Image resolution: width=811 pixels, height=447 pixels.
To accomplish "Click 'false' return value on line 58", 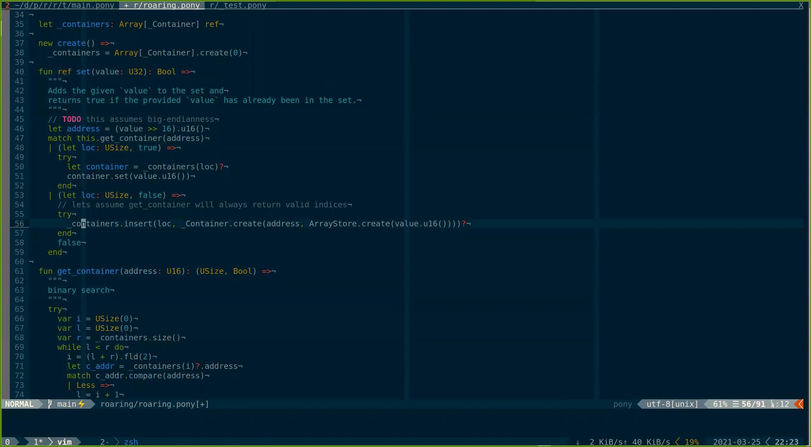I will coord(69,242).
